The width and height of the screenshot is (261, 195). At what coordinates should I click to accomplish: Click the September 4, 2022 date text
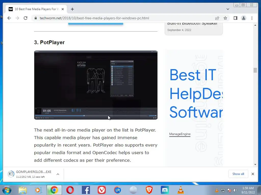coord(179,30)
